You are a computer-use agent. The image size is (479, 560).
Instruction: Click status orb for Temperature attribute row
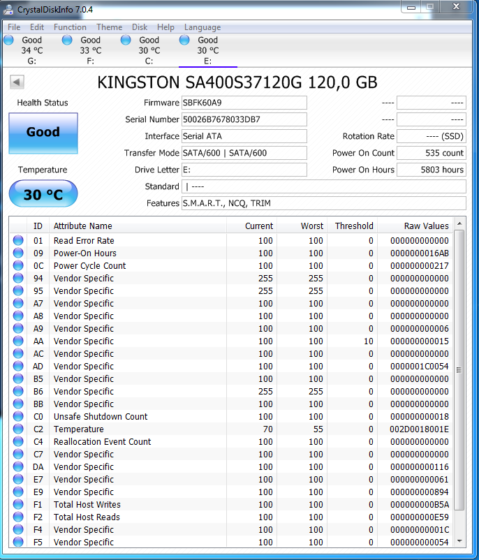tap(18, 429)
